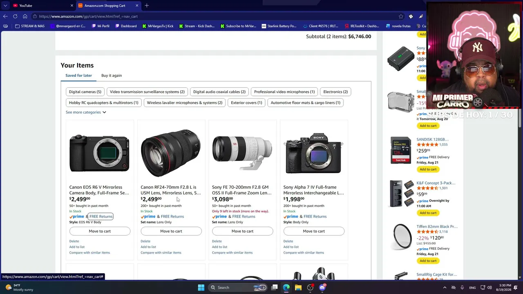Filter by Professional video microphones category
This screenshot has height=294, width=523.
point(284,92)
